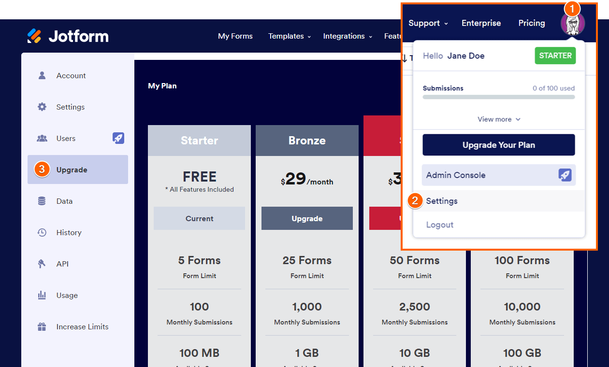
Task: Select Settings in the profile dropdown
Action: pyautogui.click(x=499, y=201)
